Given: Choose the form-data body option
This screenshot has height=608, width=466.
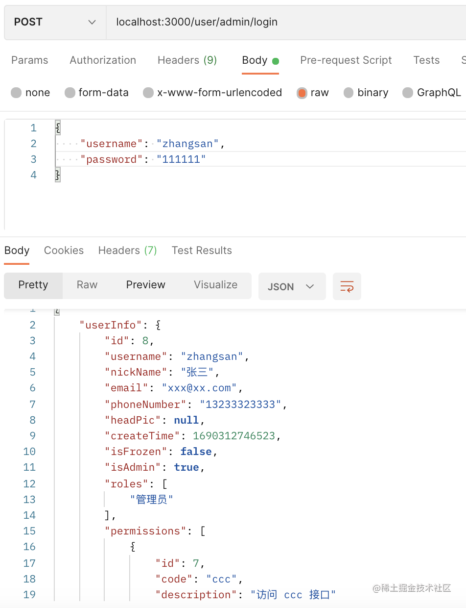Looking at the screenshot, I should tap(70, 93).
